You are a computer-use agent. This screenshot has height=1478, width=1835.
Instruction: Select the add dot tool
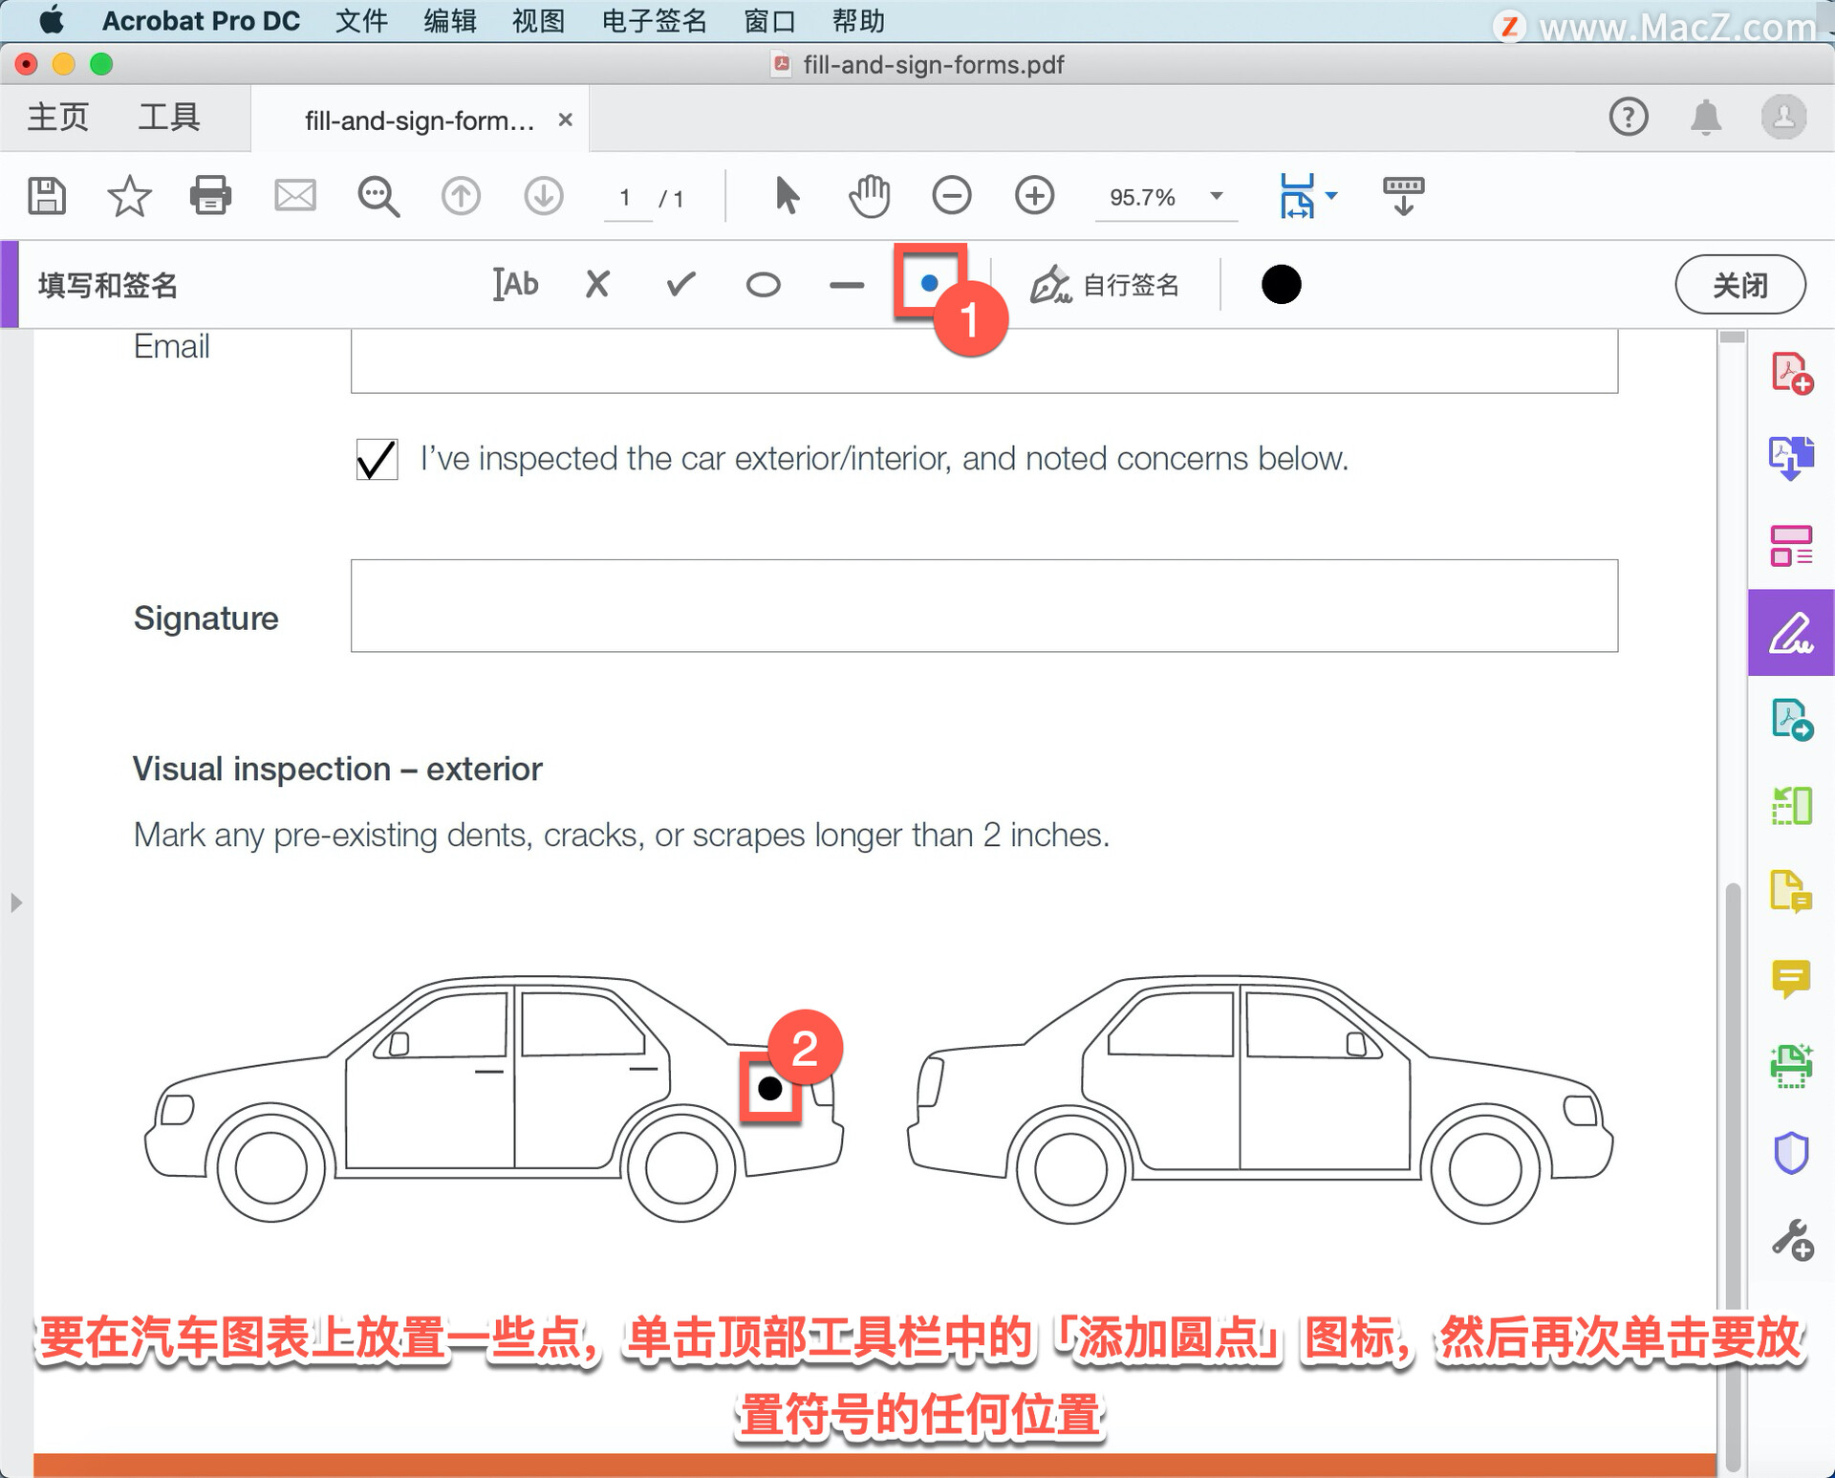pyautogui.click(x=929, y=283)
